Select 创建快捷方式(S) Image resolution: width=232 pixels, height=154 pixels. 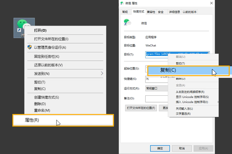[65, 97]
